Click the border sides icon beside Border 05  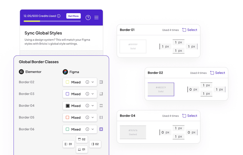click(101, 117)
